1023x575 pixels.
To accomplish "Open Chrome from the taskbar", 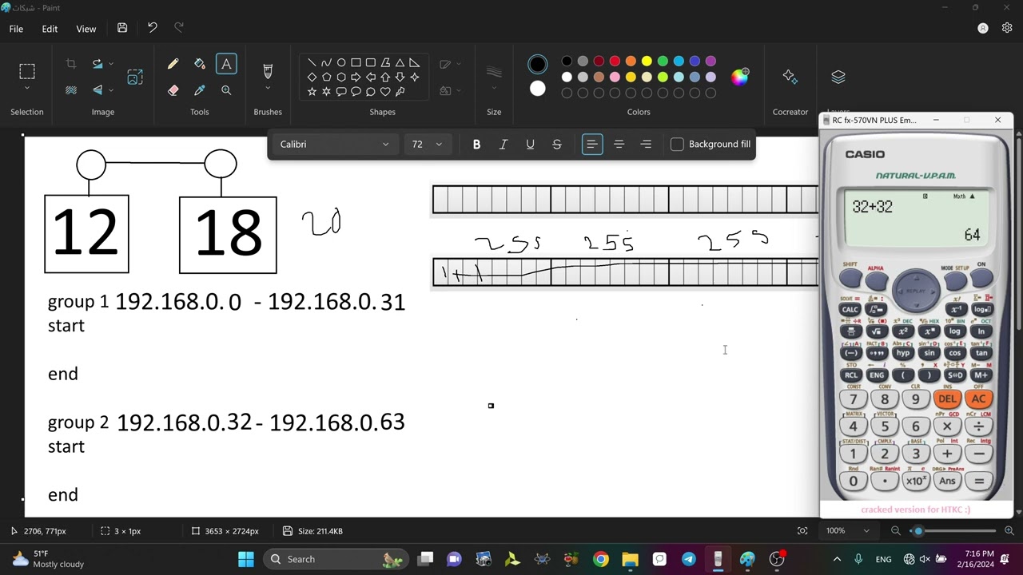I will 600,559.
